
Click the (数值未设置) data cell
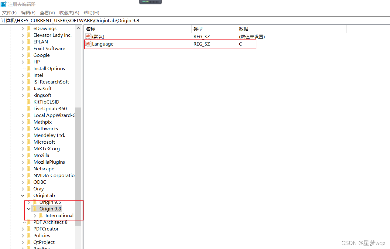(252, 37)
